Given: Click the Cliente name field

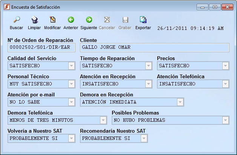Looking at the screenshot, I should coord(154,48).
